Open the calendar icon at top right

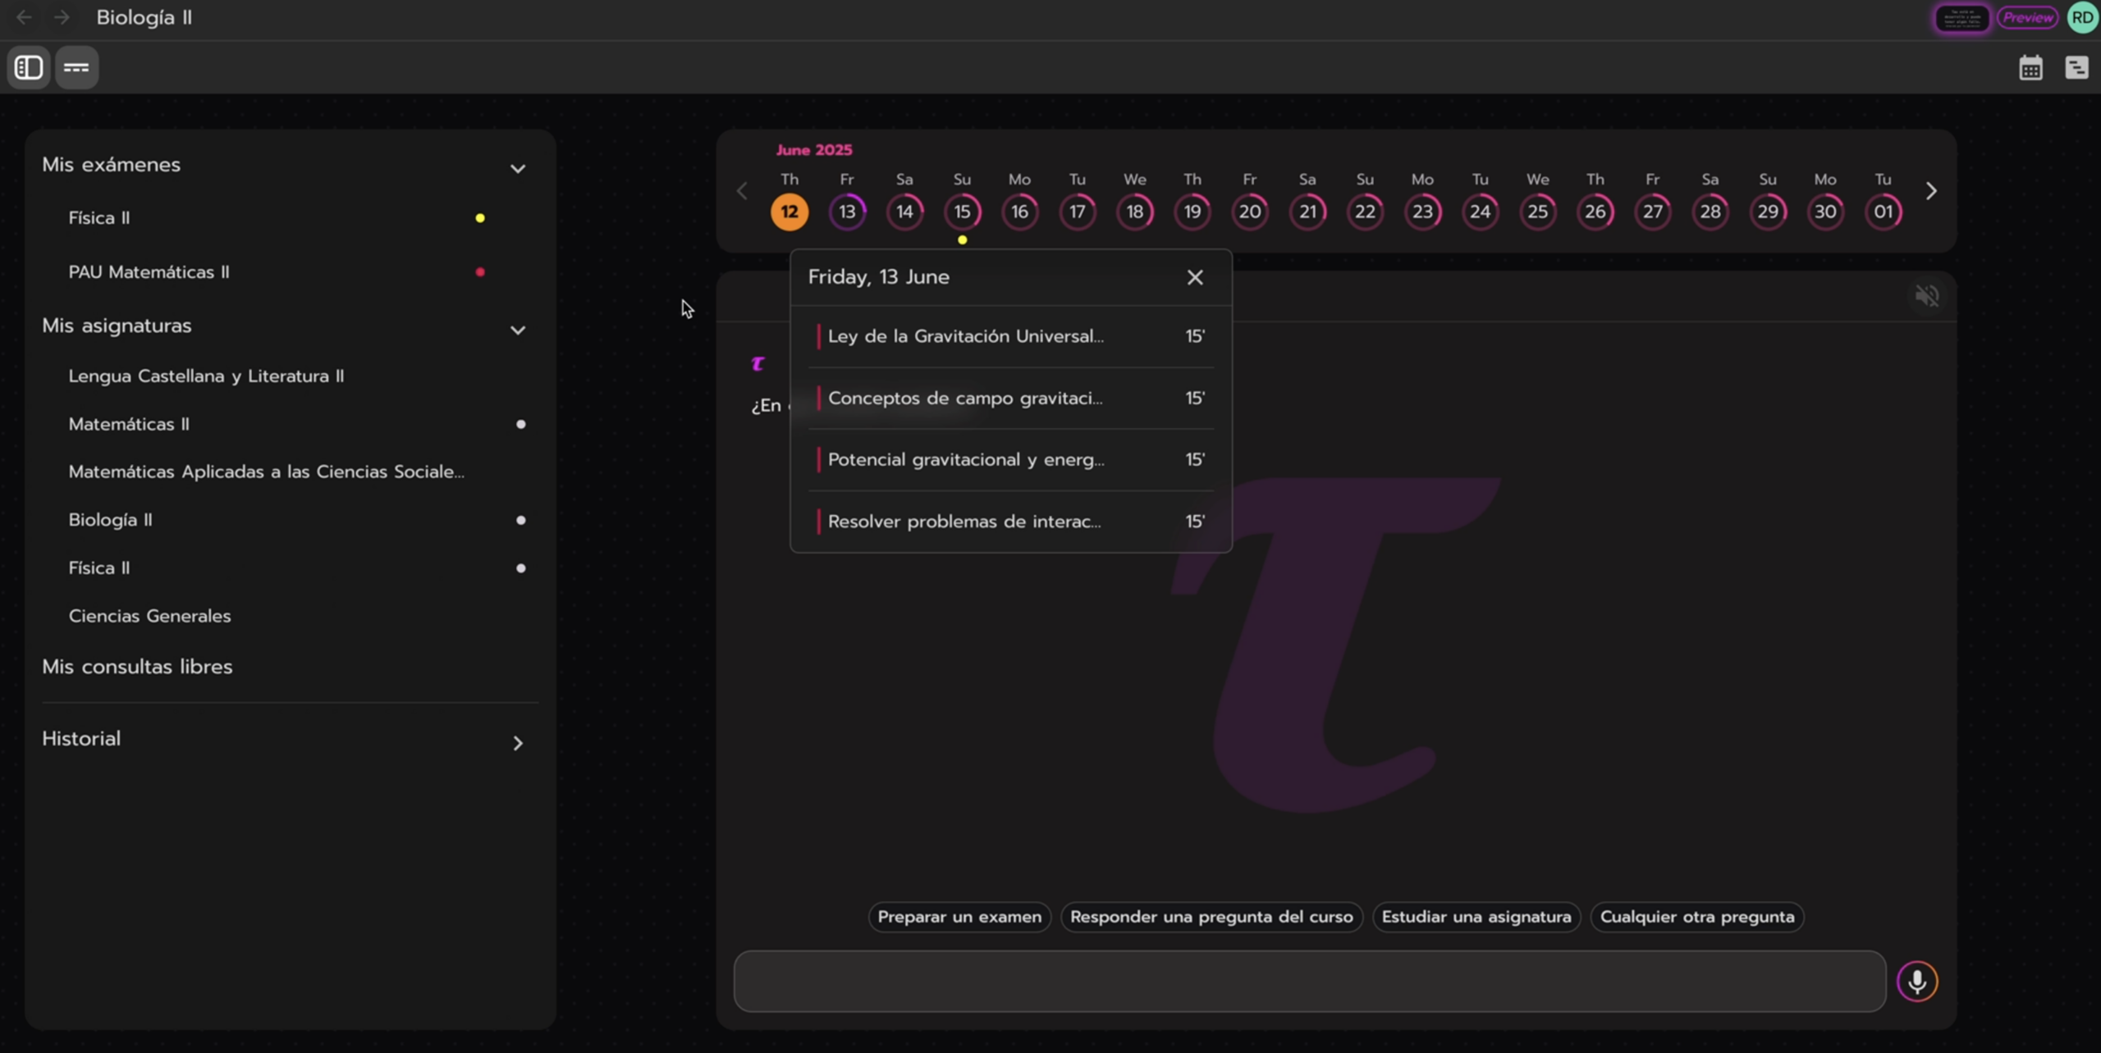click(2030, 67)
